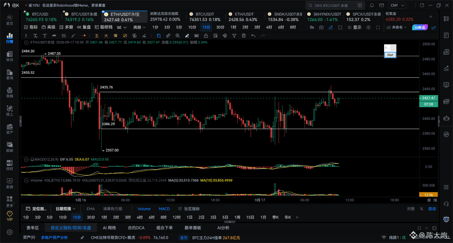This screenshot has width=453, height=243.
Task: Open the filter funnel tool
Action: tap(234, 36)
